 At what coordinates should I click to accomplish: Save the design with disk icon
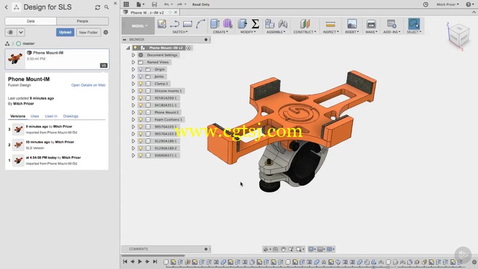click(154, 4)
